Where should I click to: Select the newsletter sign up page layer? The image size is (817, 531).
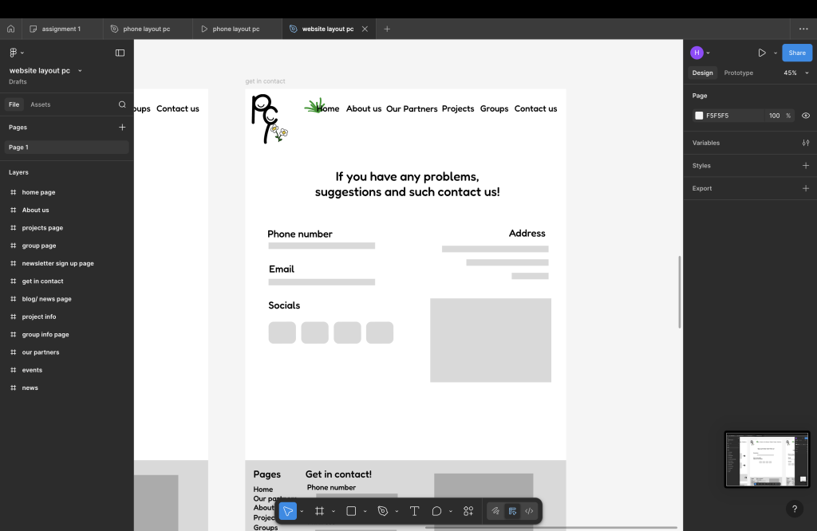[57, 263]
